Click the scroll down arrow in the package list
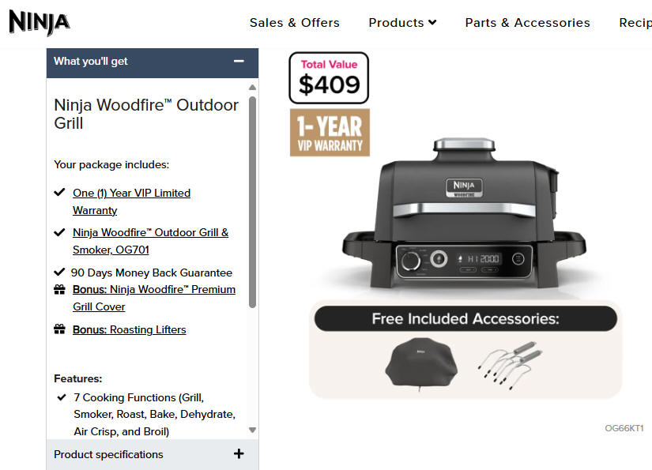This screenshot has height=470, width=652. click(252, 430)
